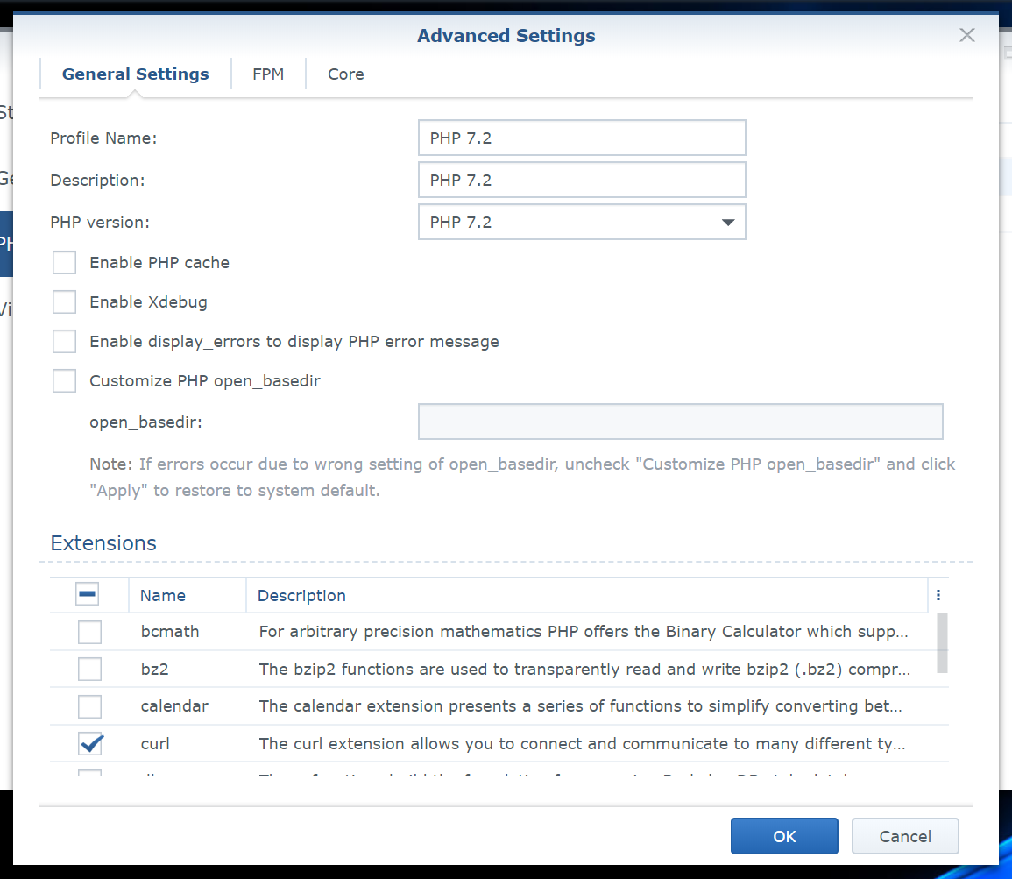Click the extensions list vertical scrollbar
The width and height of the screenshot is (1012, 879).
(x=942, y=644)
